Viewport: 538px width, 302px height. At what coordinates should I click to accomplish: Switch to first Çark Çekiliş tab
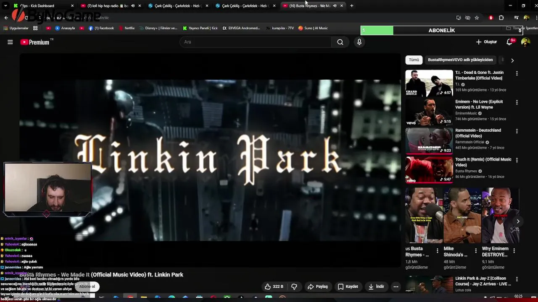click(178, 6)
